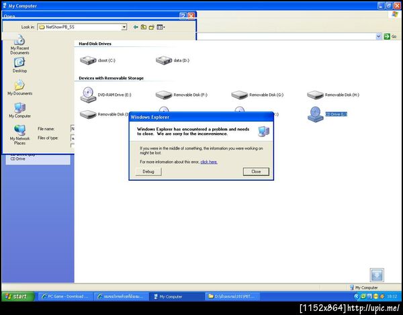Select the data (D:) hard drive
The width and height of the screenshot is (403, 315).
173,60
